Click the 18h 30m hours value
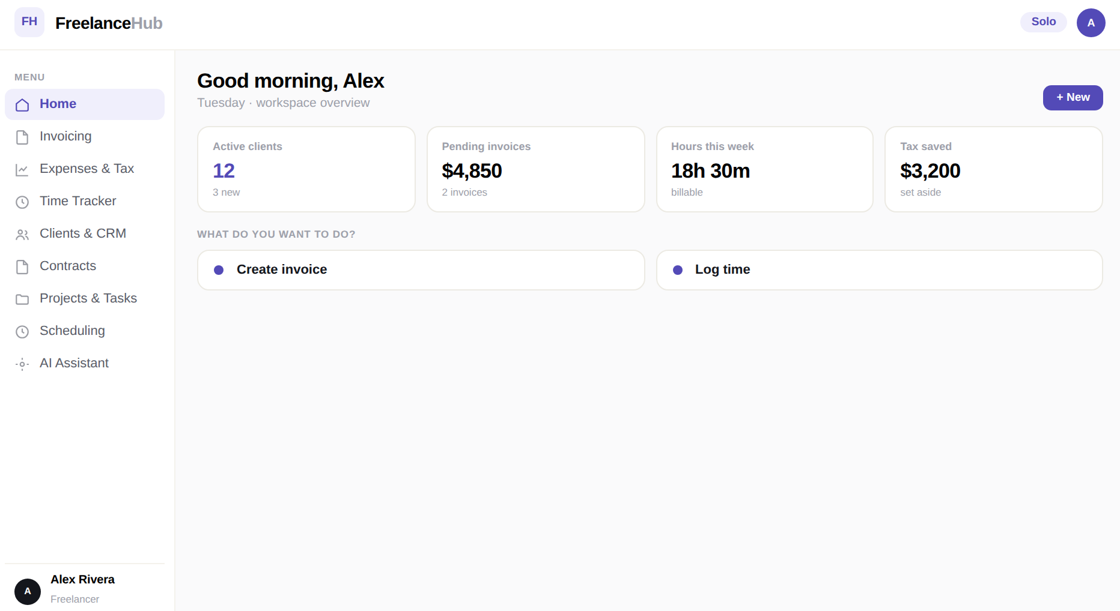The image size is (1120, 611). (x=711, y=172)
